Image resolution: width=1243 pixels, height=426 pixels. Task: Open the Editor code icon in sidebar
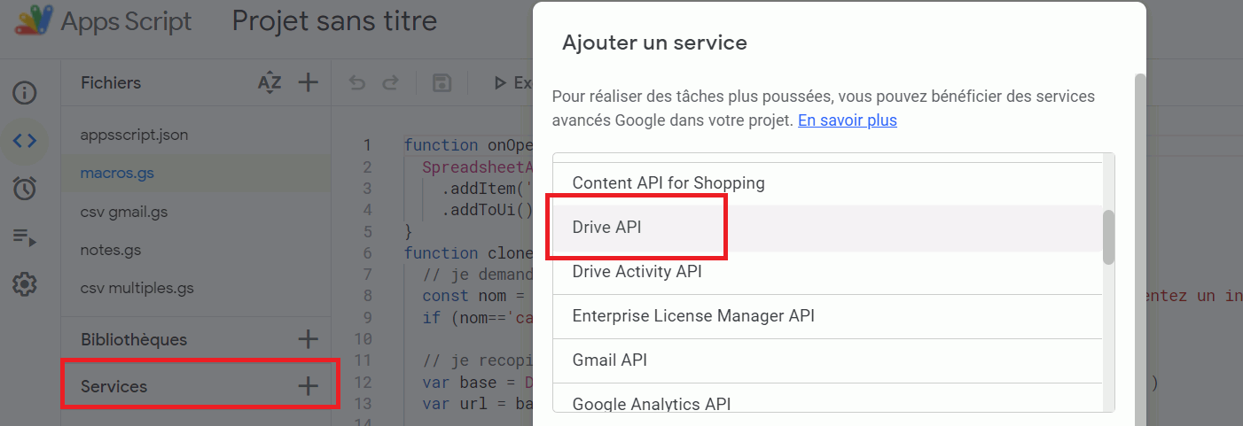click(25, 140)
